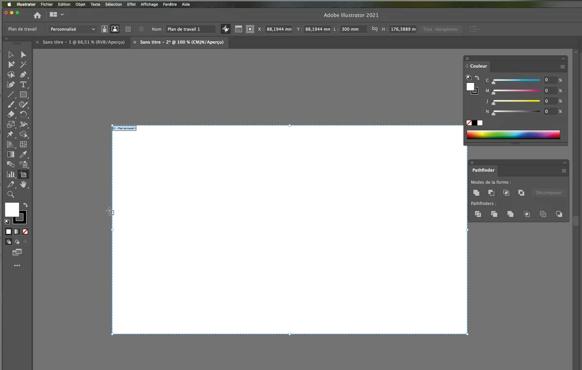Screen dimensions: 582x370
Task: Select the Shape Builder tool
Action: 23,134
